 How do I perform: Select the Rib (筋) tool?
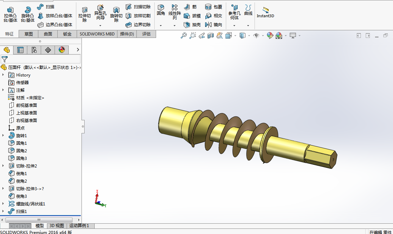[x=190, y=7]
